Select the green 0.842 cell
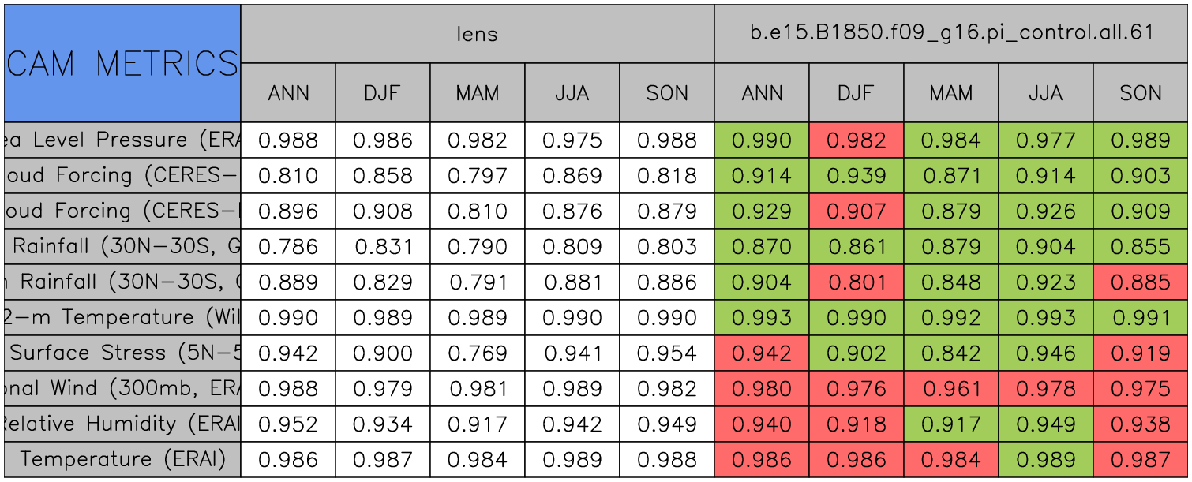The width and height of the screenshot is (1192, 482). click(x=950, y=353)
